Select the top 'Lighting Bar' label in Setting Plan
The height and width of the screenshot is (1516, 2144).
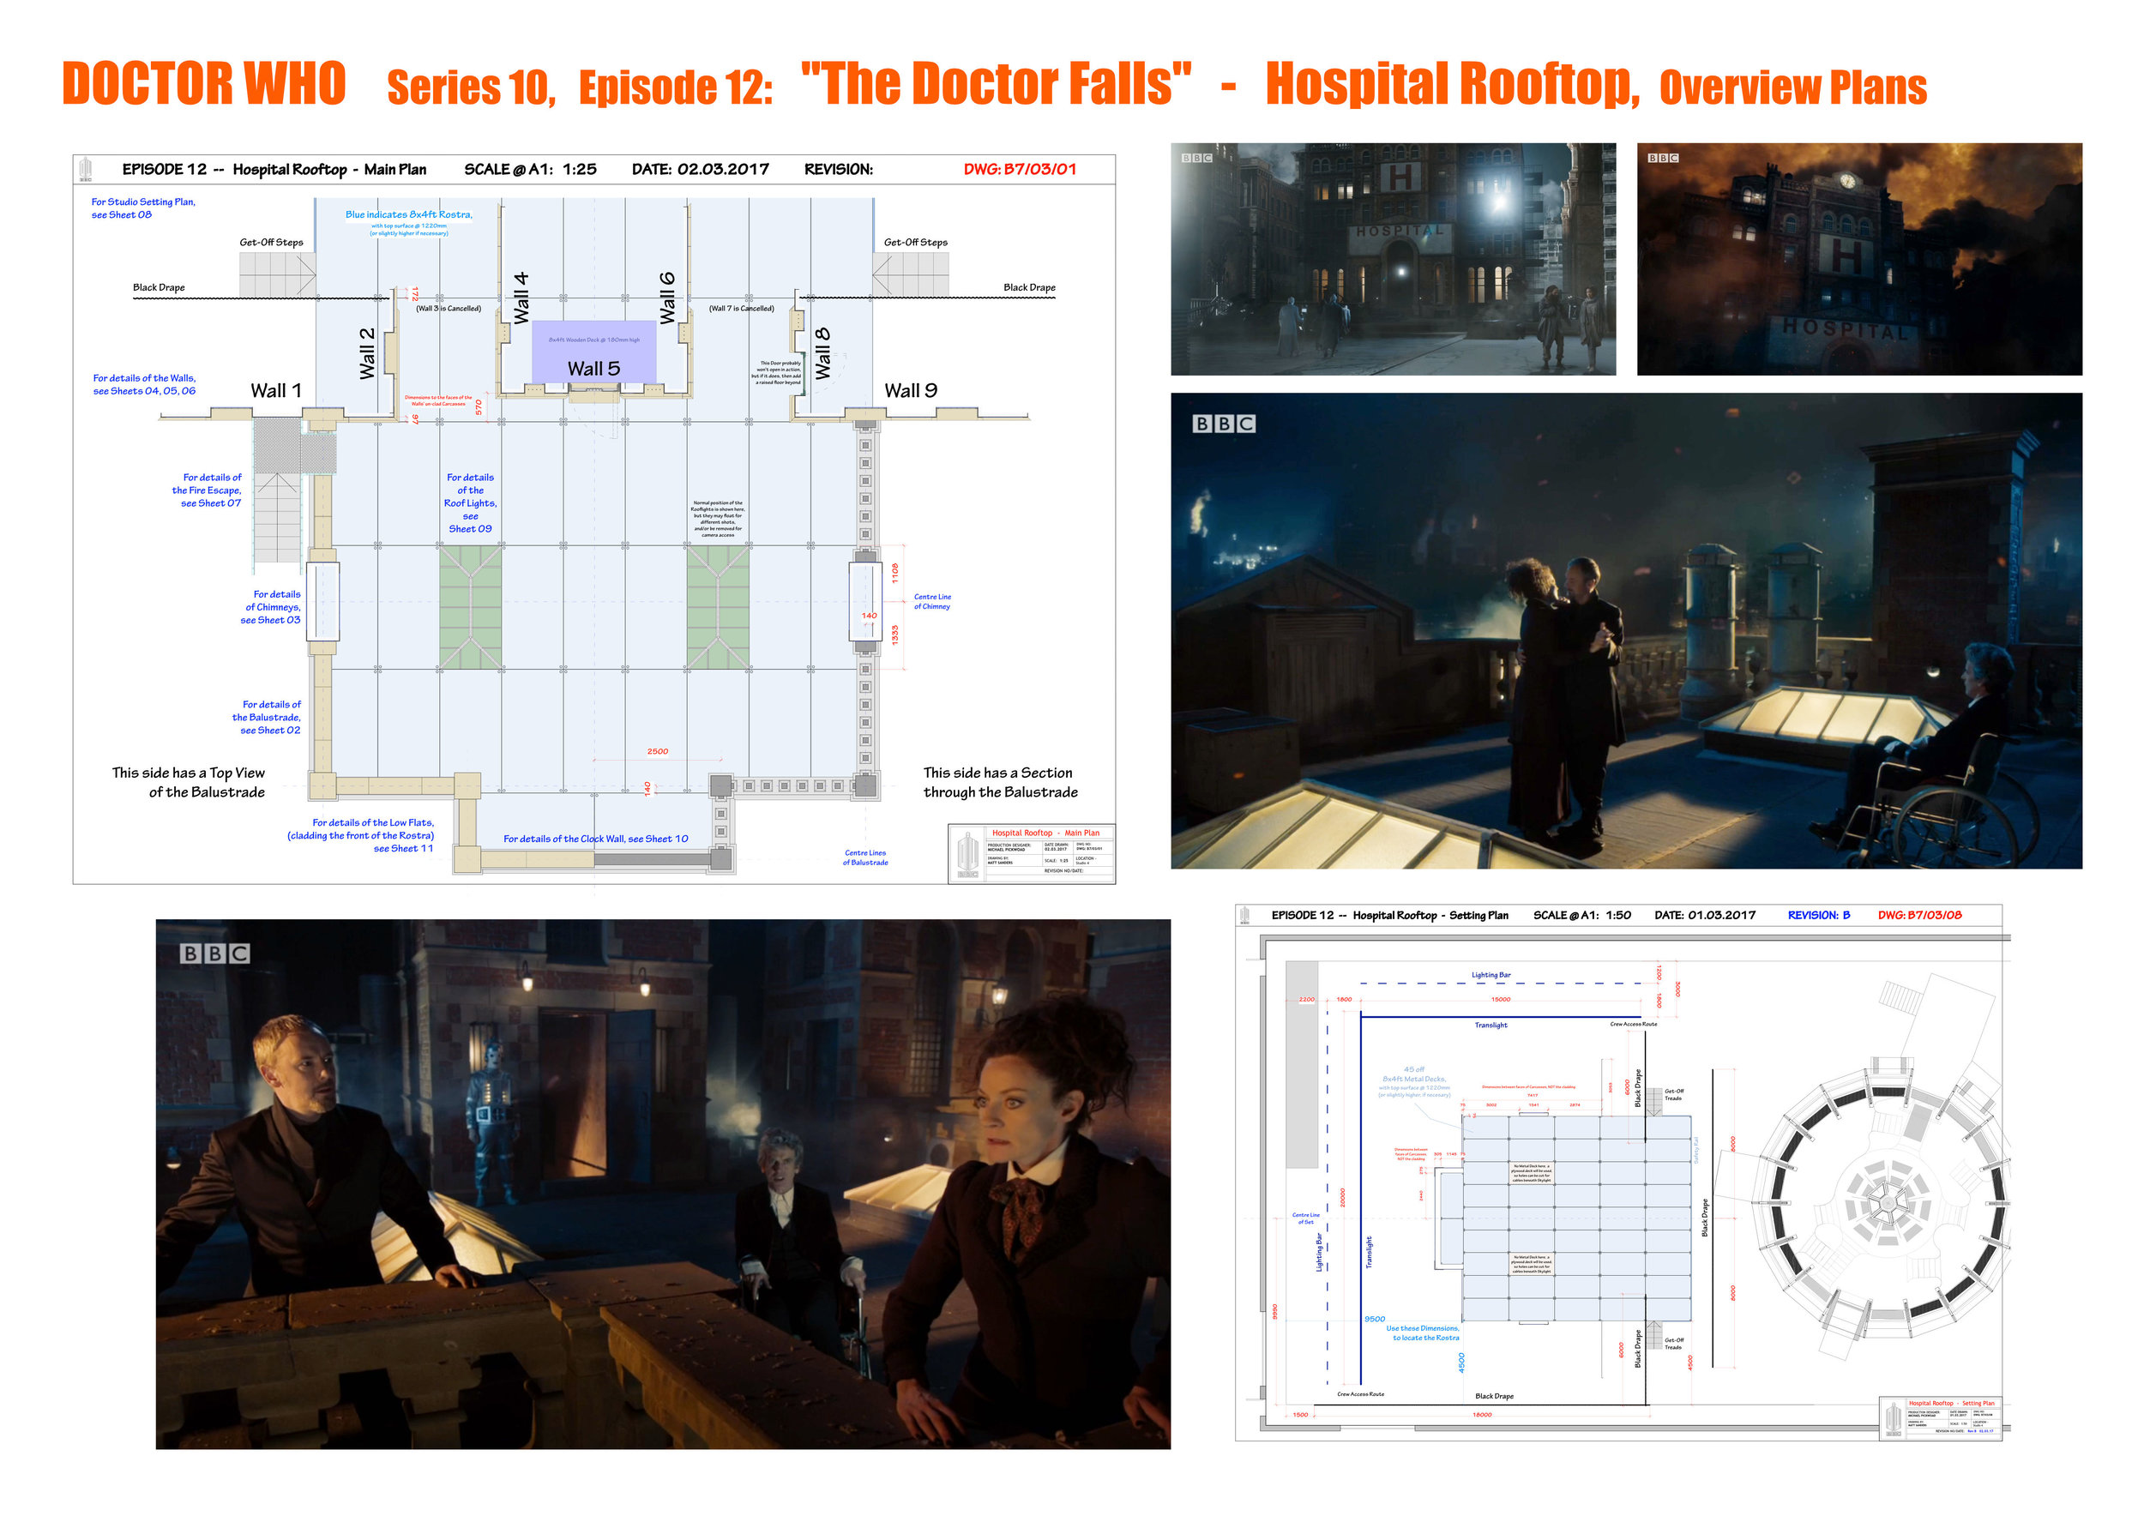pos(1491,975)
